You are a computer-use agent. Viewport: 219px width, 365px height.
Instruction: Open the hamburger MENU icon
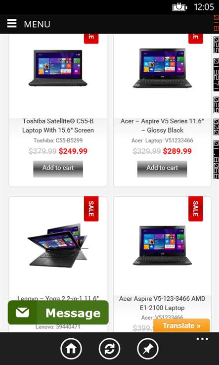click(12, 24)
